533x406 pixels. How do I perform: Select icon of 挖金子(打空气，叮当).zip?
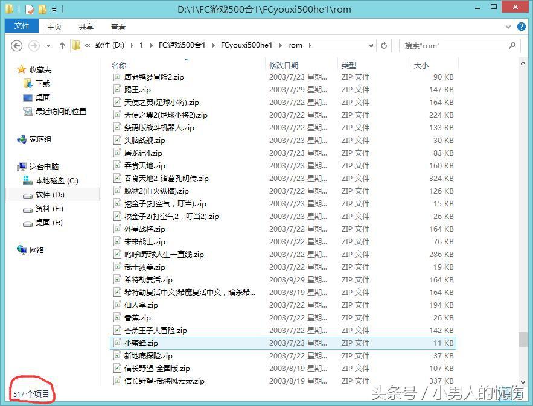[117, 204]
